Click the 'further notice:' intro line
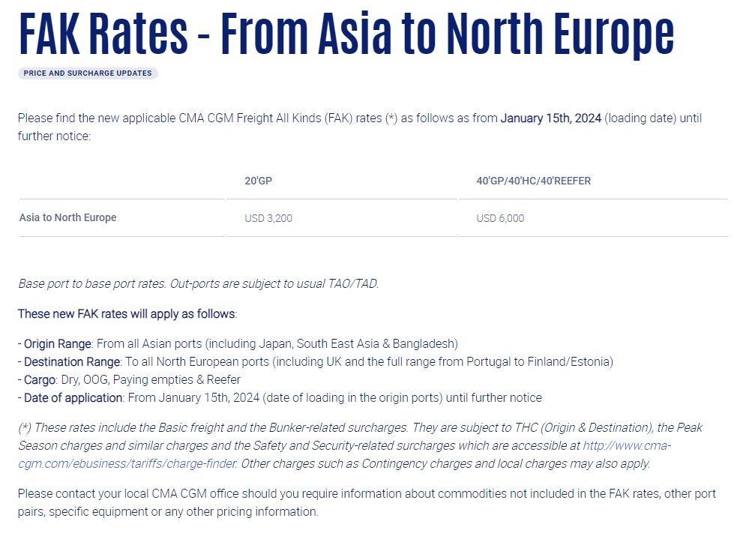This screenshot has width=749, height=545. pyautogui.click(x=54, y=136)
